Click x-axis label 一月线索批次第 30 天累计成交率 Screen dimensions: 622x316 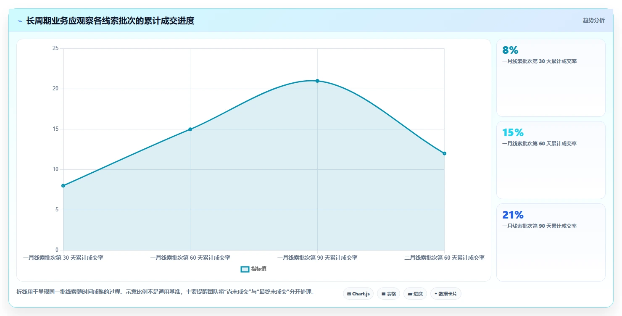point(63,258)
